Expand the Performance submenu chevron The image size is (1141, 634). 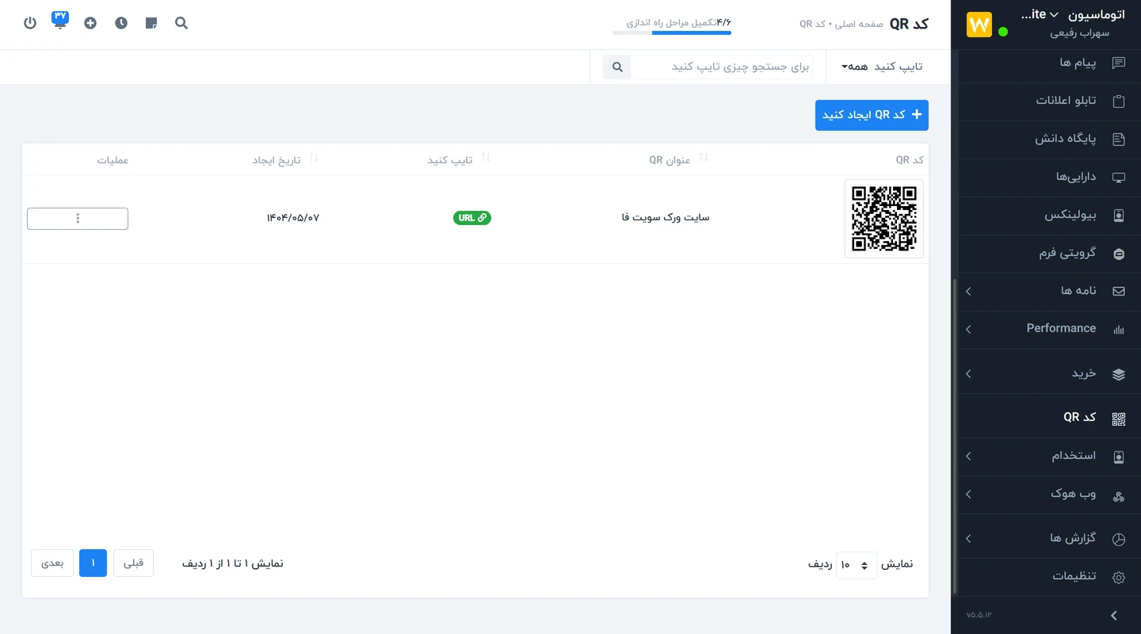[x=968, y=330]
